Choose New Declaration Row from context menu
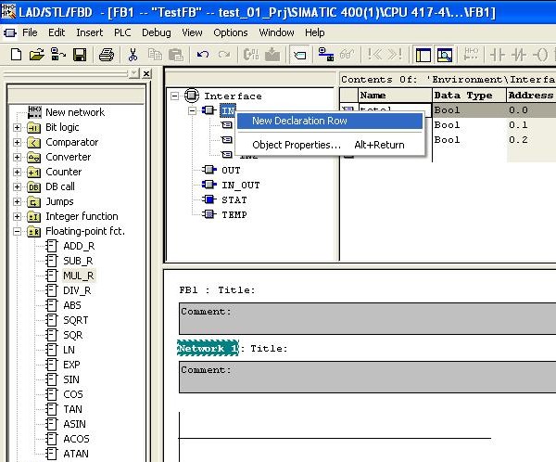The width and height of the screenshot is (556, 462). coord(330,122)
